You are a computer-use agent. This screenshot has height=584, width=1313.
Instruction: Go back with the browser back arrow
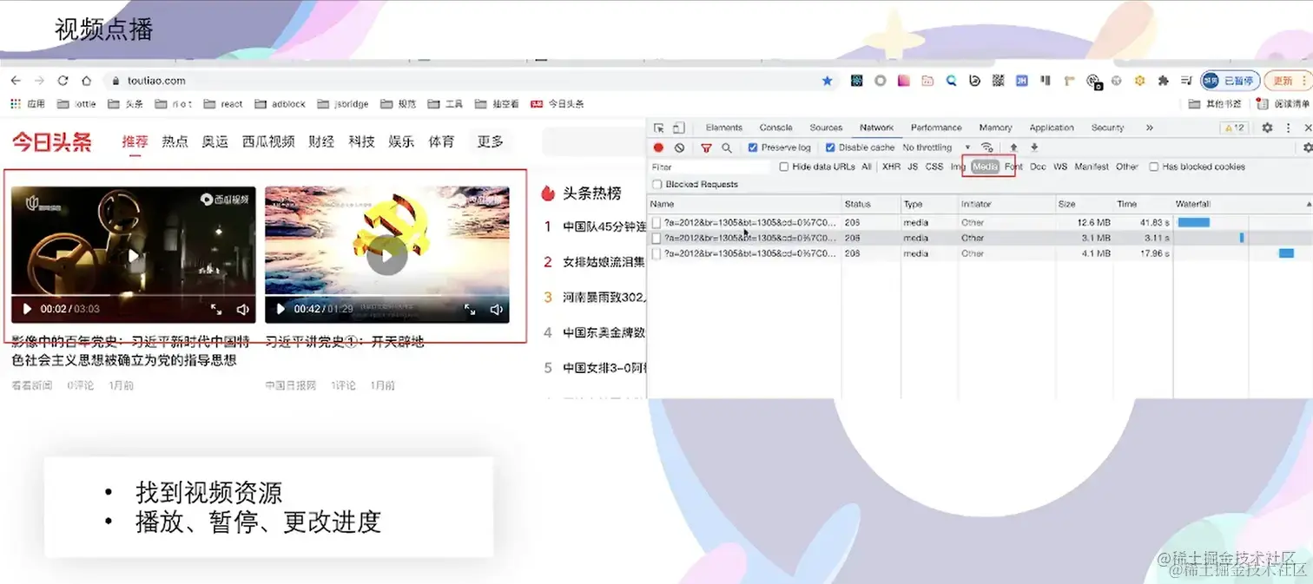[x=16, y=81]
